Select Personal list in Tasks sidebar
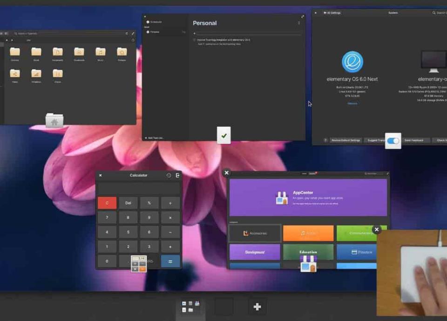Screen dimensions: 447x321 coord(155,32)
